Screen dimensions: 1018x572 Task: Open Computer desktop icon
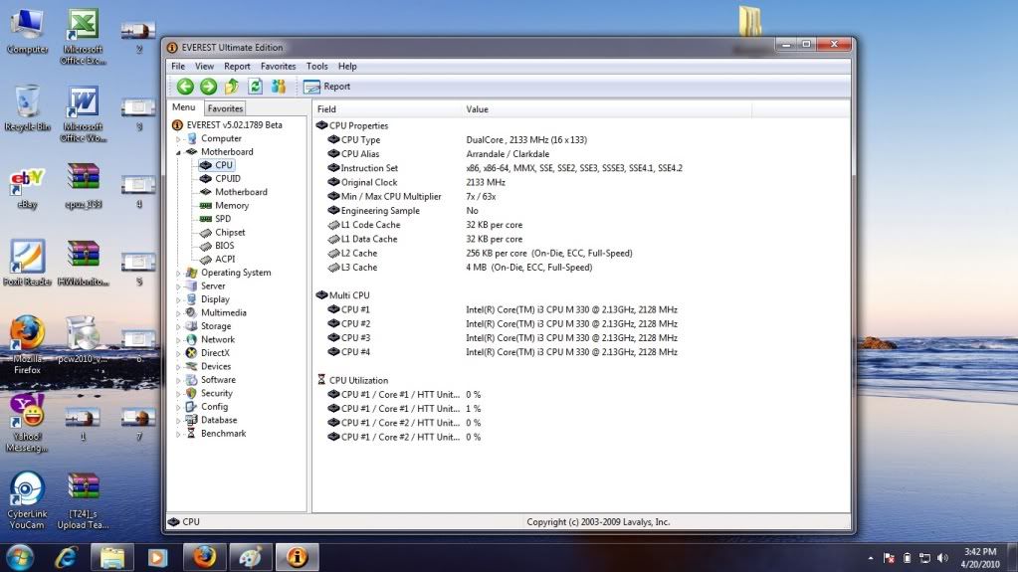(27, 31)
